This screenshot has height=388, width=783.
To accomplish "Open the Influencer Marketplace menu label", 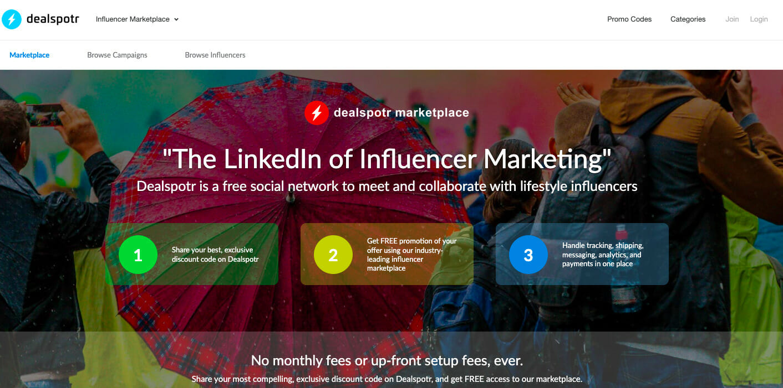I will pyautogui.click(x=133, y=19).
